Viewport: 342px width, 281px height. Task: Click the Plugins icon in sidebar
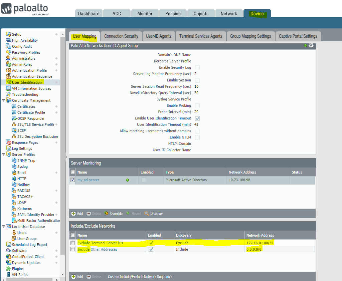pyautogui.click(x=9, y=269)
